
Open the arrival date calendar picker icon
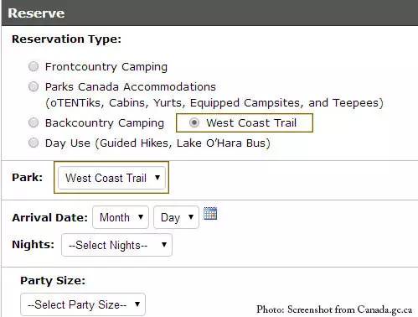[210, 214]
